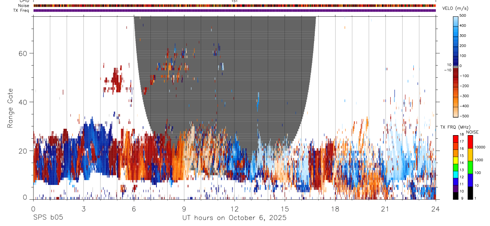Click the 17 tick on TX frequency scale
The width and height of the screenshot is (490, 226).
pyautogui.click(x=462, y=141)
